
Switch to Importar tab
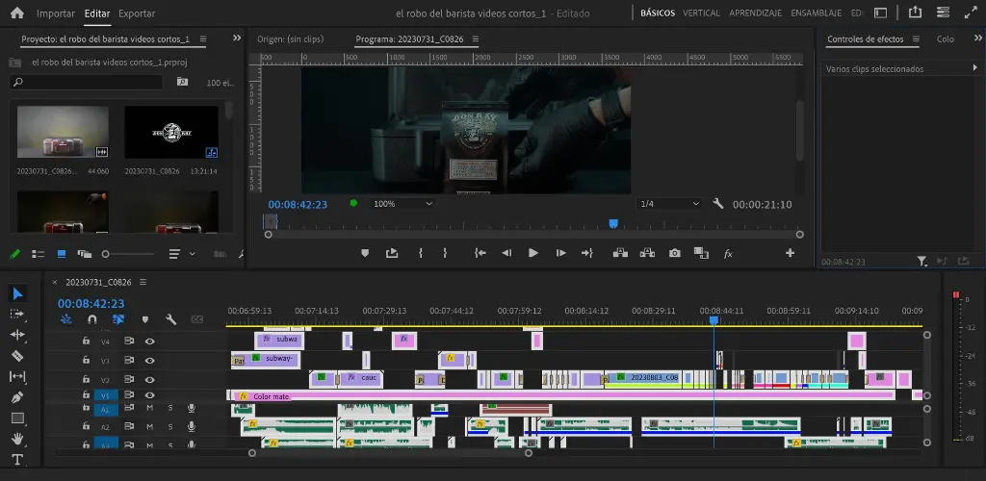pos(56,13)
